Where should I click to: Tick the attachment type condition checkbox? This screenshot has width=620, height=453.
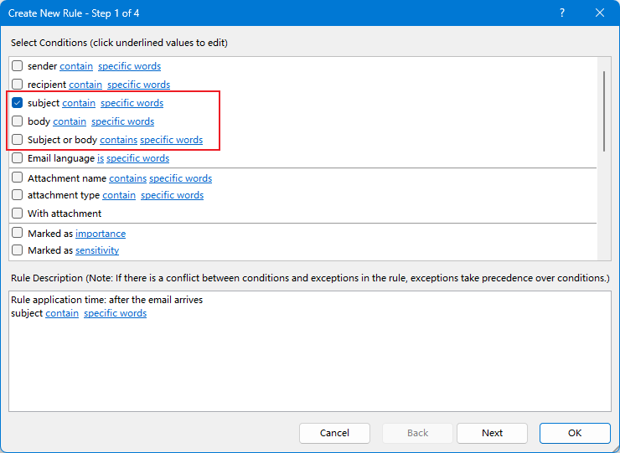[x=17, y=195]
